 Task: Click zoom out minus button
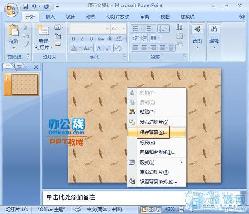181,209
